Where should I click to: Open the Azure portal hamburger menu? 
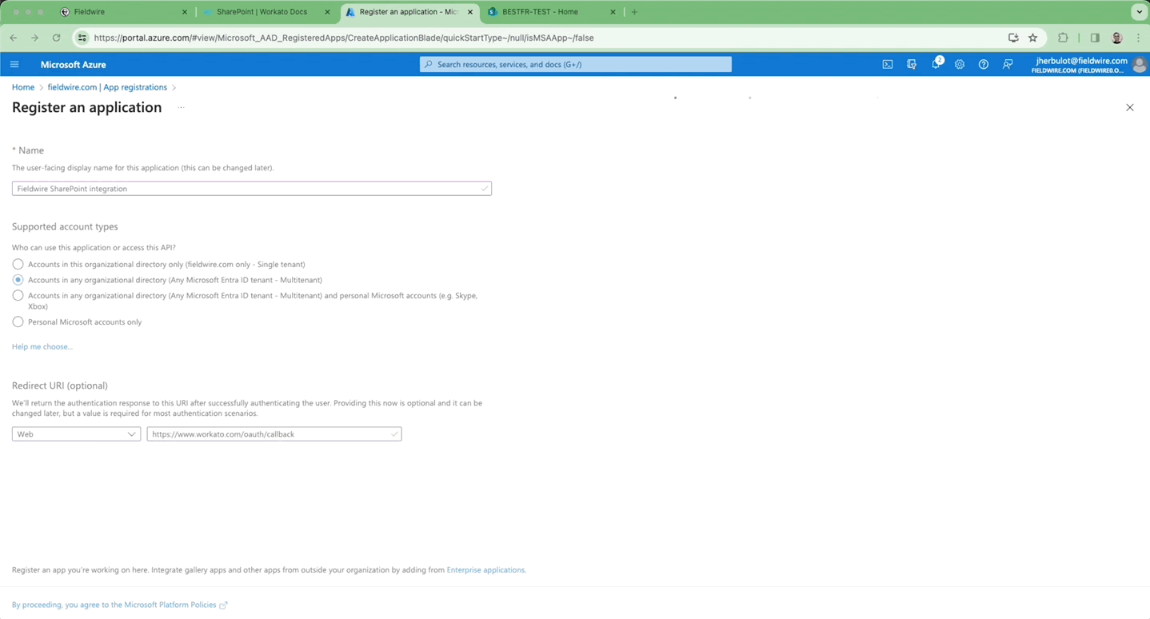(14, 64)
